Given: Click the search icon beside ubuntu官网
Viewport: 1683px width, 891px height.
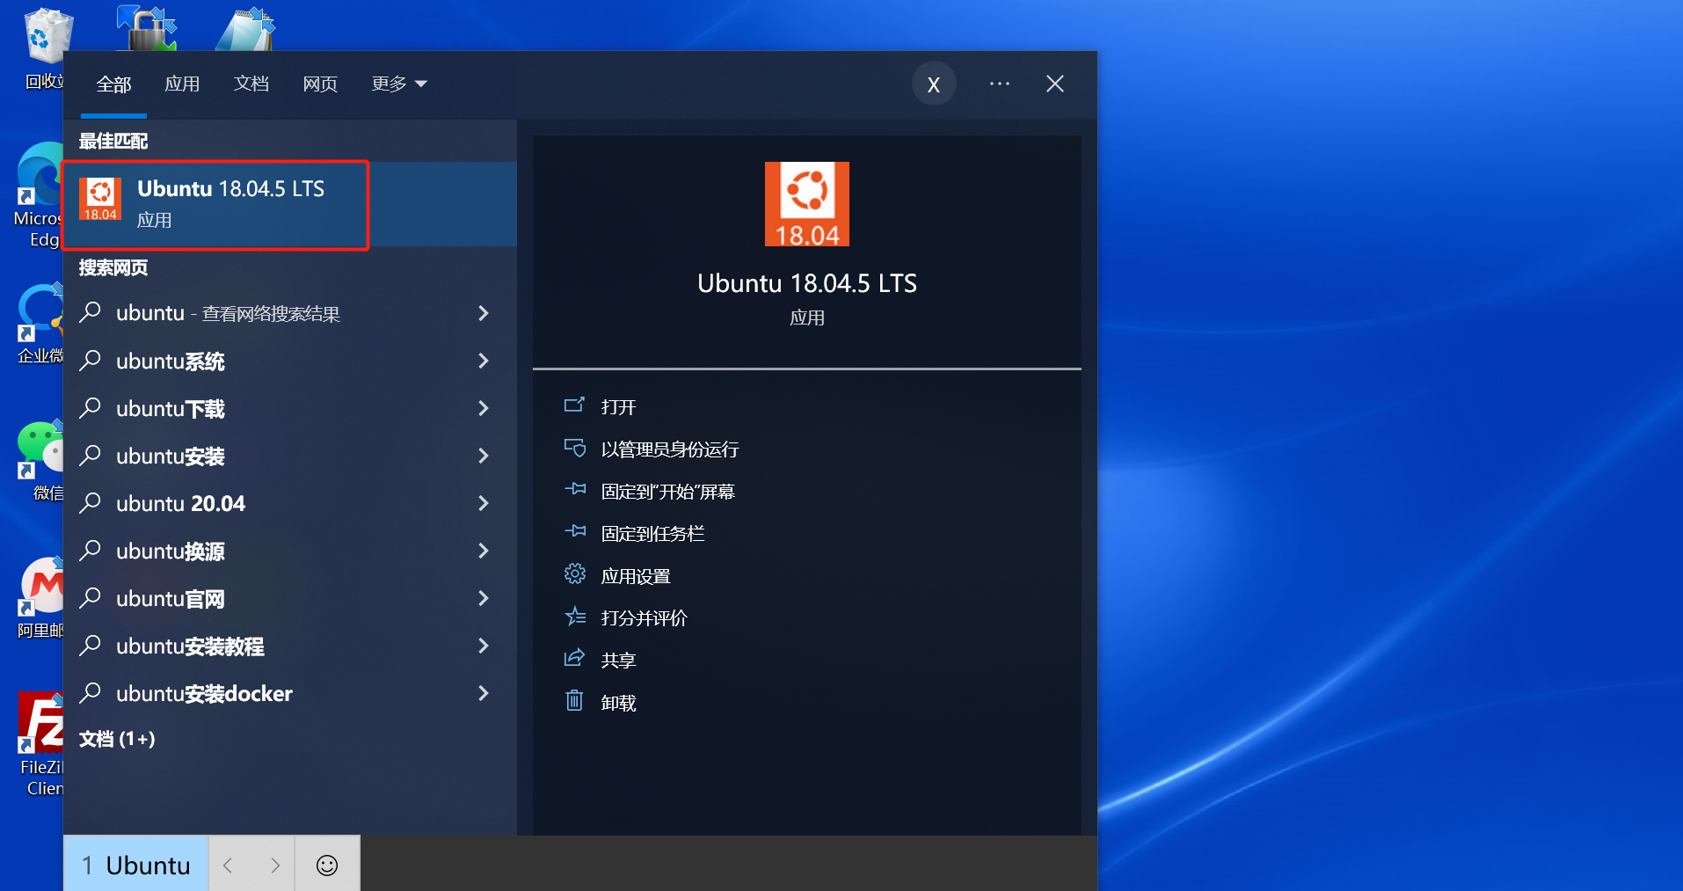Looking at the screenshot, I should pos(90,598).
